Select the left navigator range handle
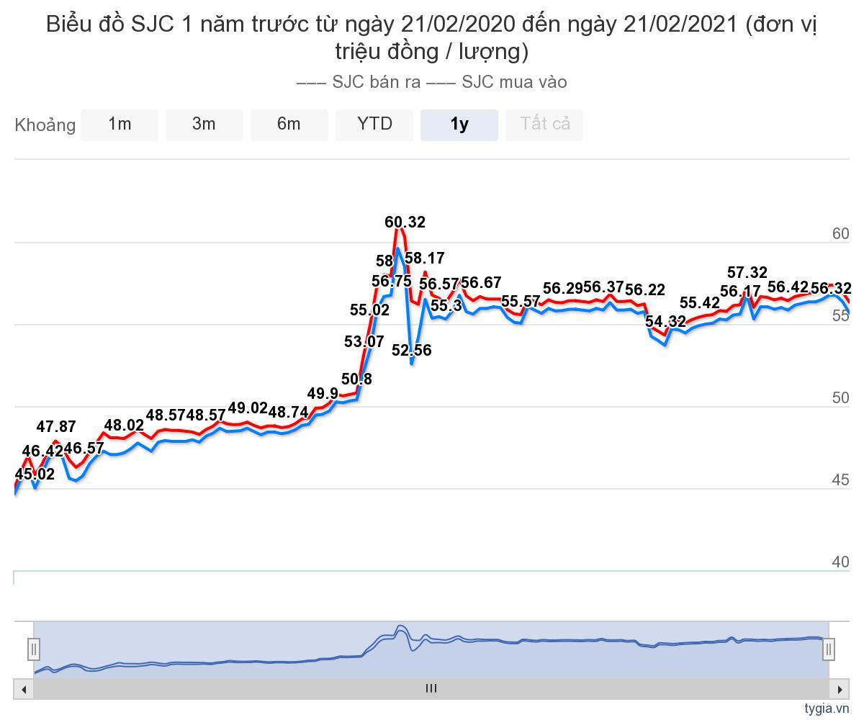The image size is (864, 720). tap(33, 649)
